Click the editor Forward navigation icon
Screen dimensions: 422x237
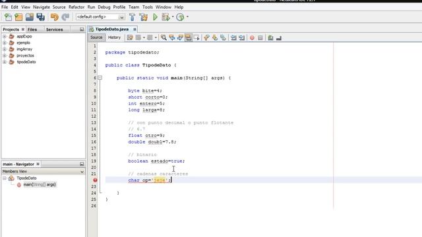(150, 38)
